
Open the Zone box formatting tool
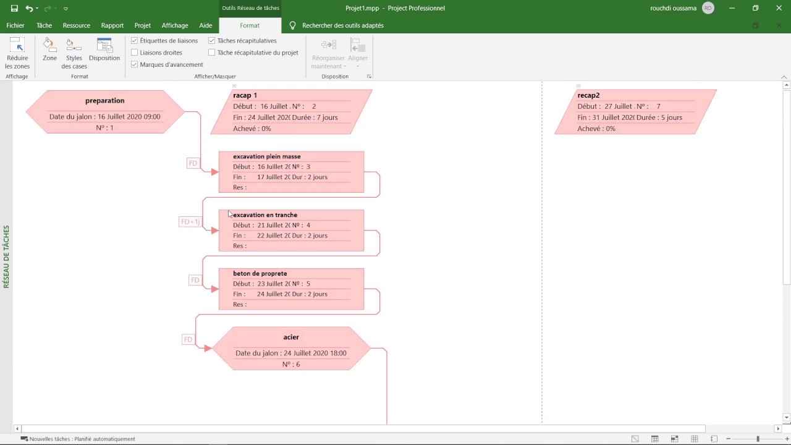point(49,50)
